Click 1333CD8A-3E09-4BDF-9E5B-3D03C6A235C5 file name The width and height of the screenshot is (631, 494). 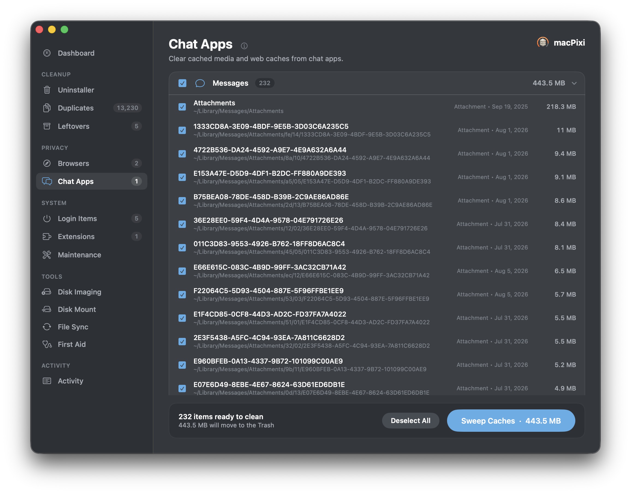point(271,126)
